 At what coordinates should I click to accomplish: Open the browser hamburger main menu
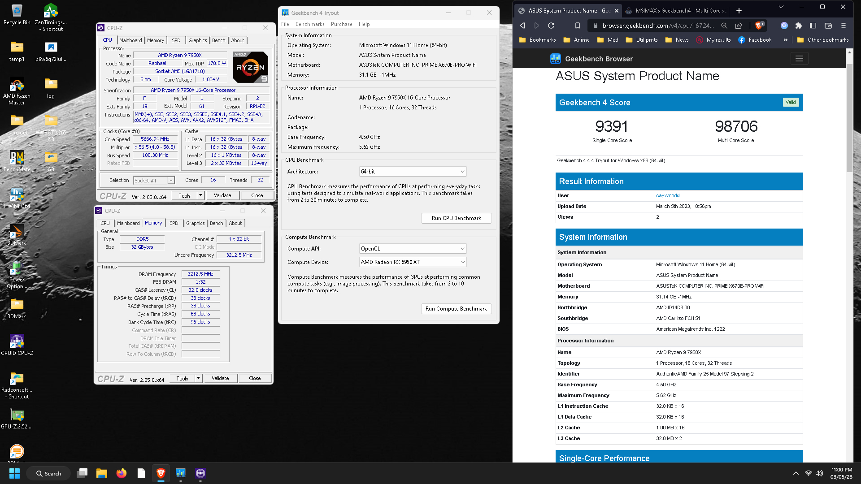click(844, 26)
